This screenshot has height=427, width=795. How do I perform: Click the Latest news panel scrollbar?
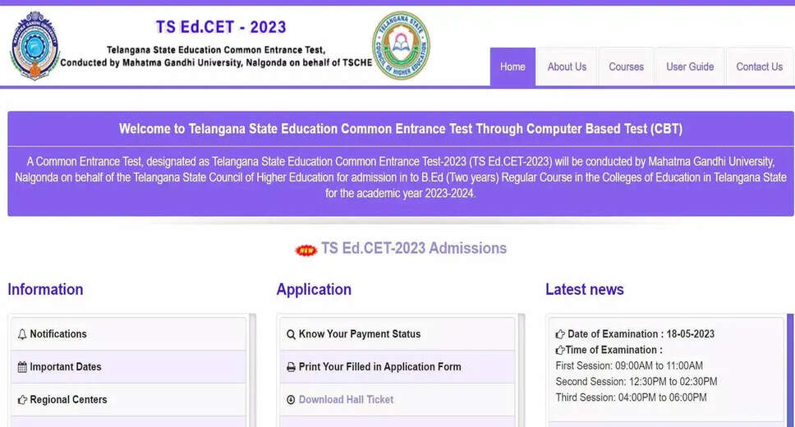790,370
